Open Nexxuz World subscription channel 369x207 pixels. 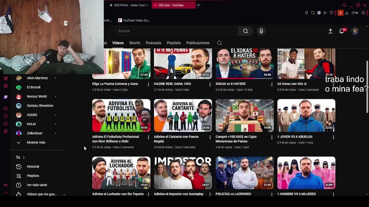(x=37, y=96)
